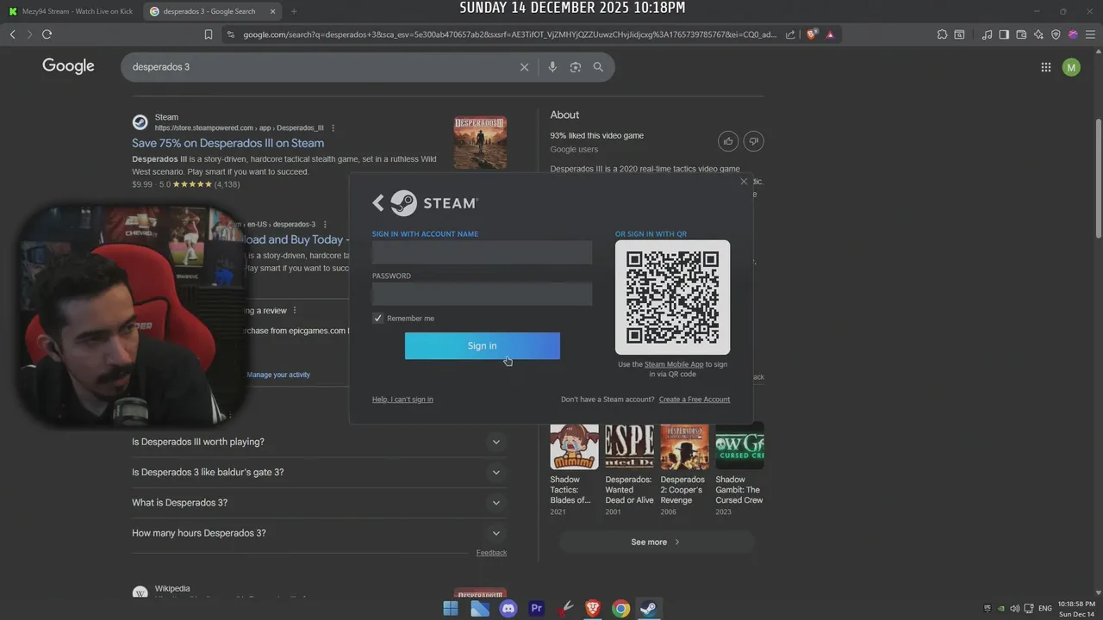This screenshot has height=620, width=1103.
Task: Open the media control music note icon
Action: point(987,34)
